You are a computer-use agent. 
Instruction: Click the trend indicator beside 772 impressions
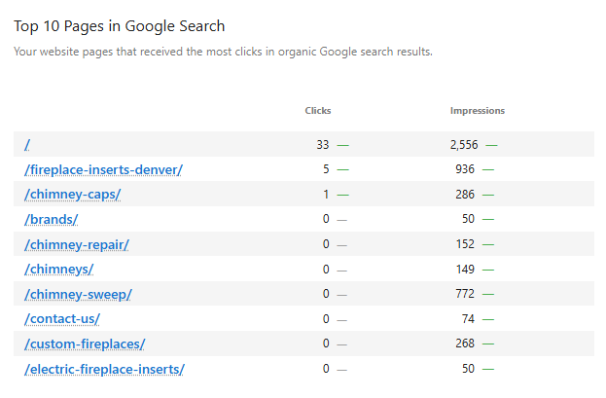click(x=488, y=294)
